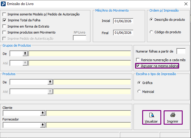Click the Fornecedor code field
Viewport: 191px width, 138px height.
click(22, 125)
